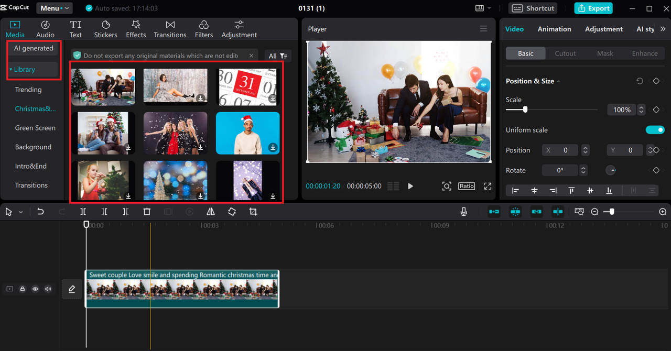Open the Filters panel
Viewport: 671px width, 351px height.
click(204, 29)
